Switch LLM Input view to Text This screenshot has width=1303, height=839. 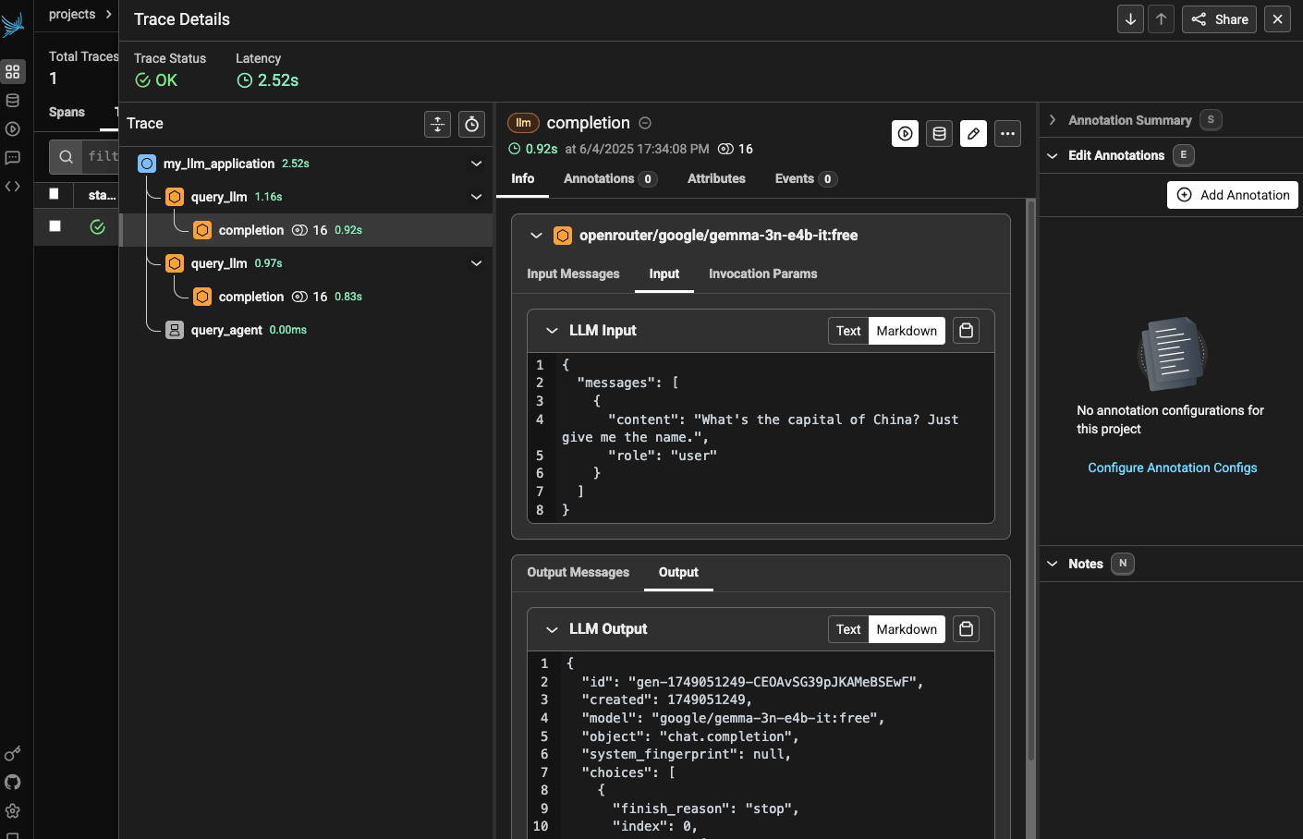pos(847,331)
